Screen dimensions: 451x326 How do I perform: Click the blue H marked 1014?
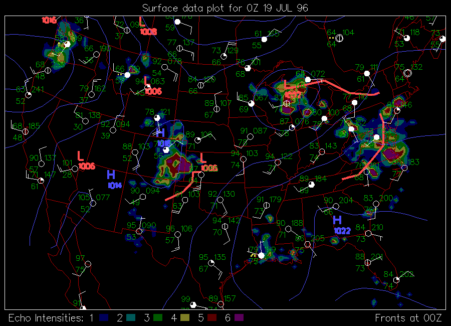coord(111,175)
